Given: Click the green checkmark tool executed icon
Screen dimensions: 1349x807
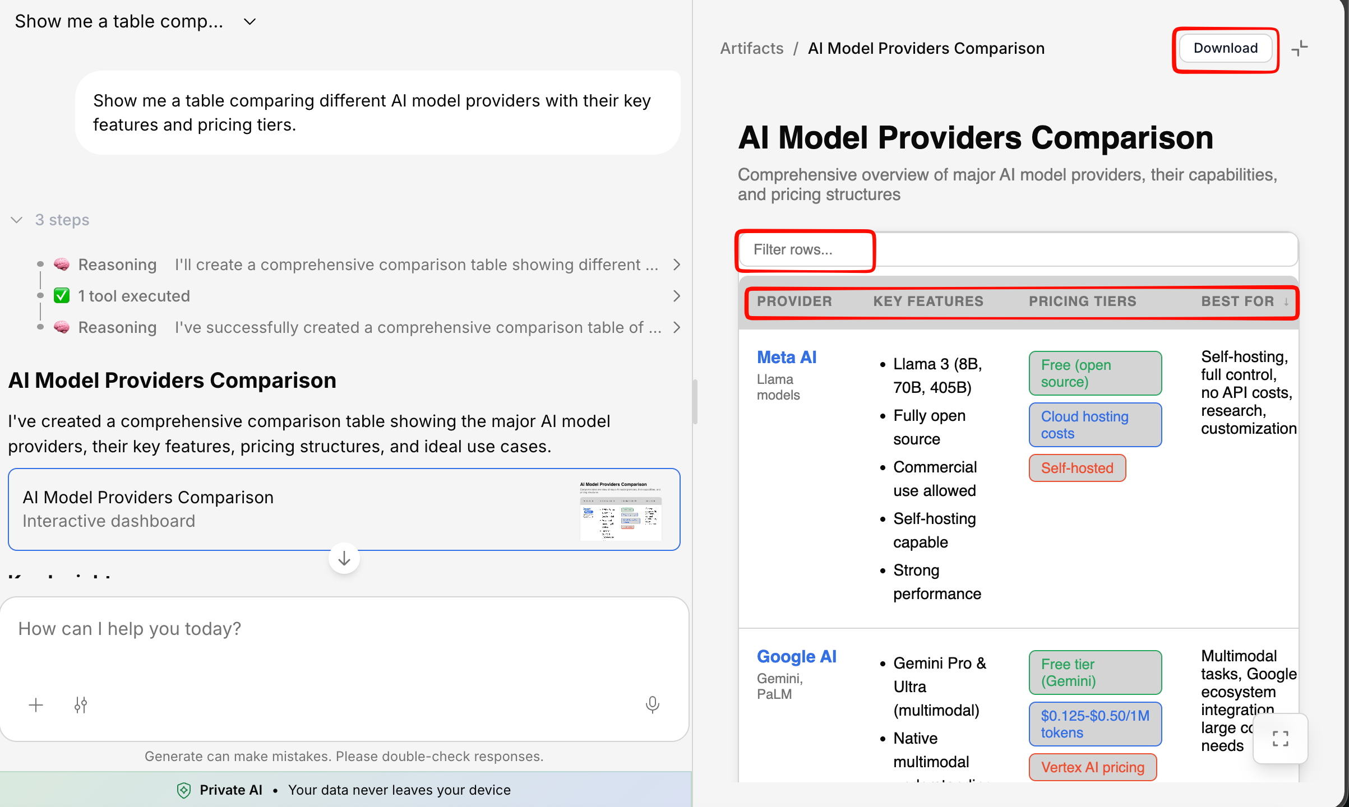Looking at the screenshot, I should click(x=62, y=296).
